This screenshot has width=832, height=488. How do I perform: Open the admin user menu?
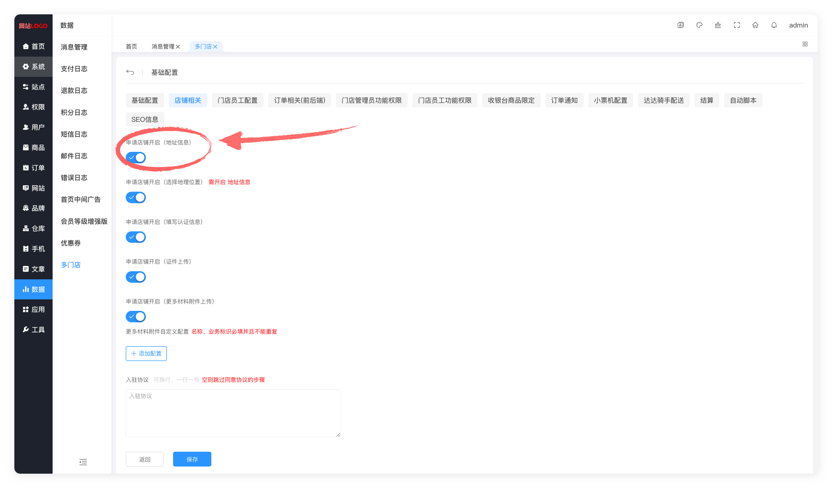(799, 25)
